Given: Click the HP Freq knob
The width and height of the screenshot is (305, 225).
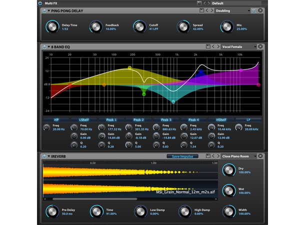Looking at the screenshot, I should (x=46, y=127).
